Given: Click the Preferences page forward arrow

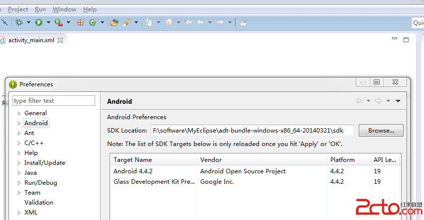Looking at the screenshot, I should (x=379, y=101).
